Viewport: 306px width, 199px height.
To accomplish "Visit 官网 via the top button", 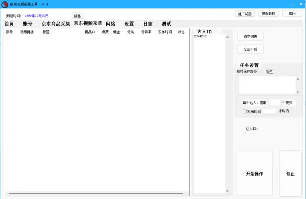I will 292,14.
